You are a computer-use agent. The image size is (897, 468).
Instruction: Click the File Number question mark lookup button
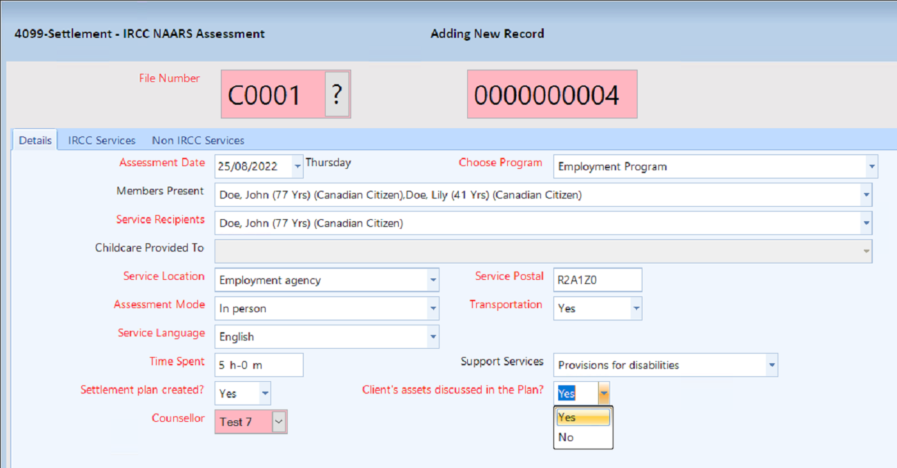pyautogui.click(x=337, y=94)
